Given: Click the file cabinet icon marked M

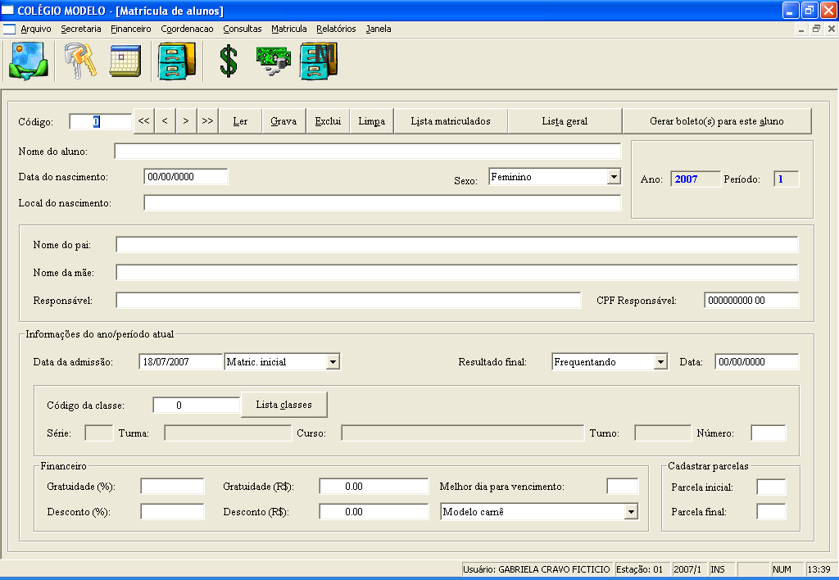Looking at the screenshot, I should (x=319, y=61).
